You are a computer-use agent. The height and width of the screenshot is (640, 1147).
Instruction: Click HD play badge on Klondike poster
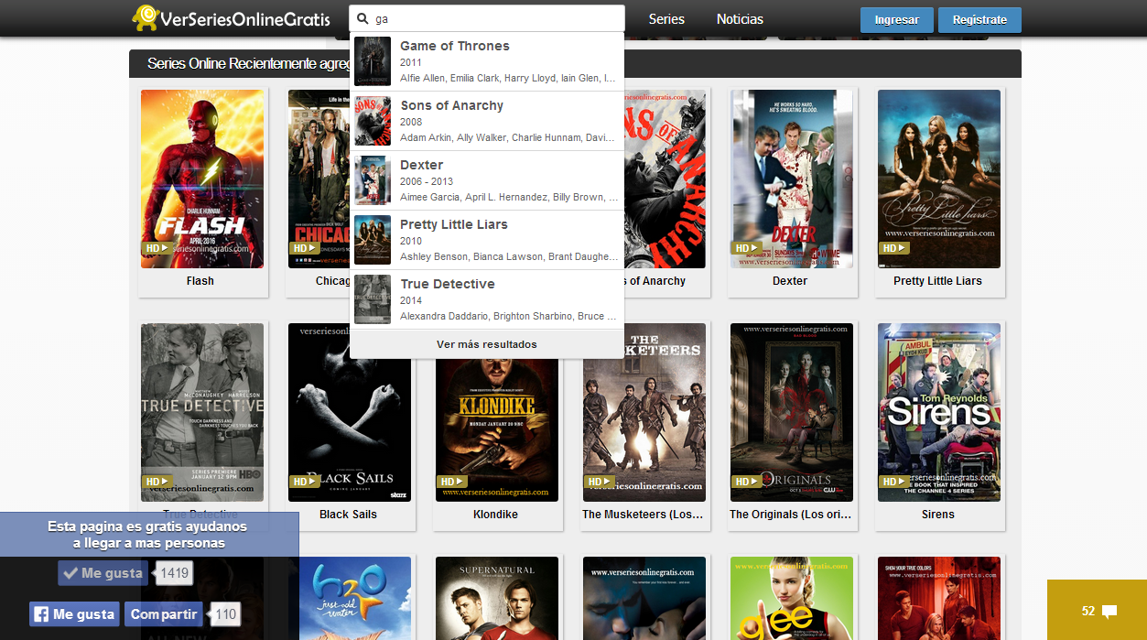tap(452, 482)
